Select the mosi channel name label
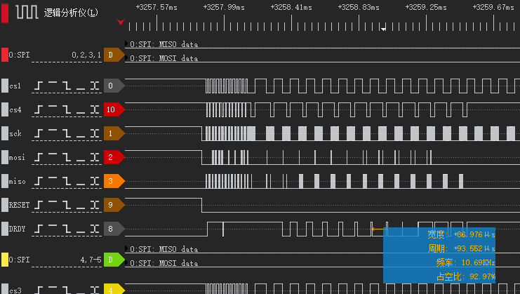 [17, 157]
